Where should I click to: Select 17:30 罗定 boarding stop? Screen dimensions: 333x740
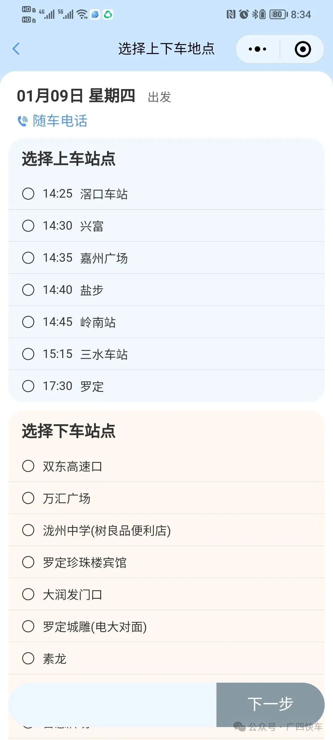click(166, 386)
